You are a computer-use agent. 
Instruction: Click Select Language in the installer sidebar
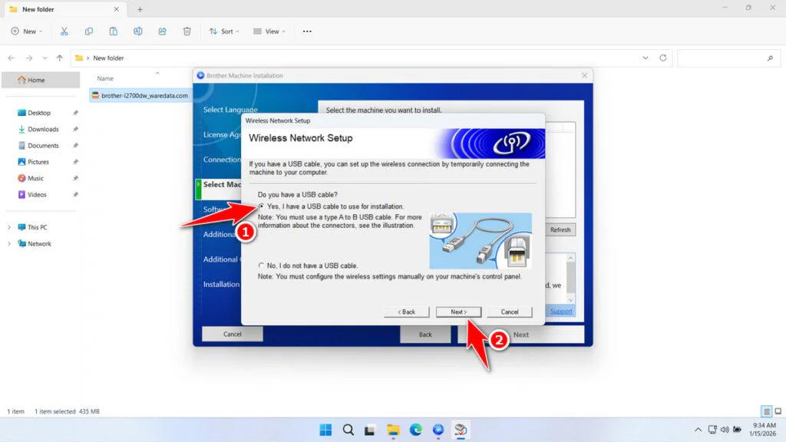click(x=229, y=109)
